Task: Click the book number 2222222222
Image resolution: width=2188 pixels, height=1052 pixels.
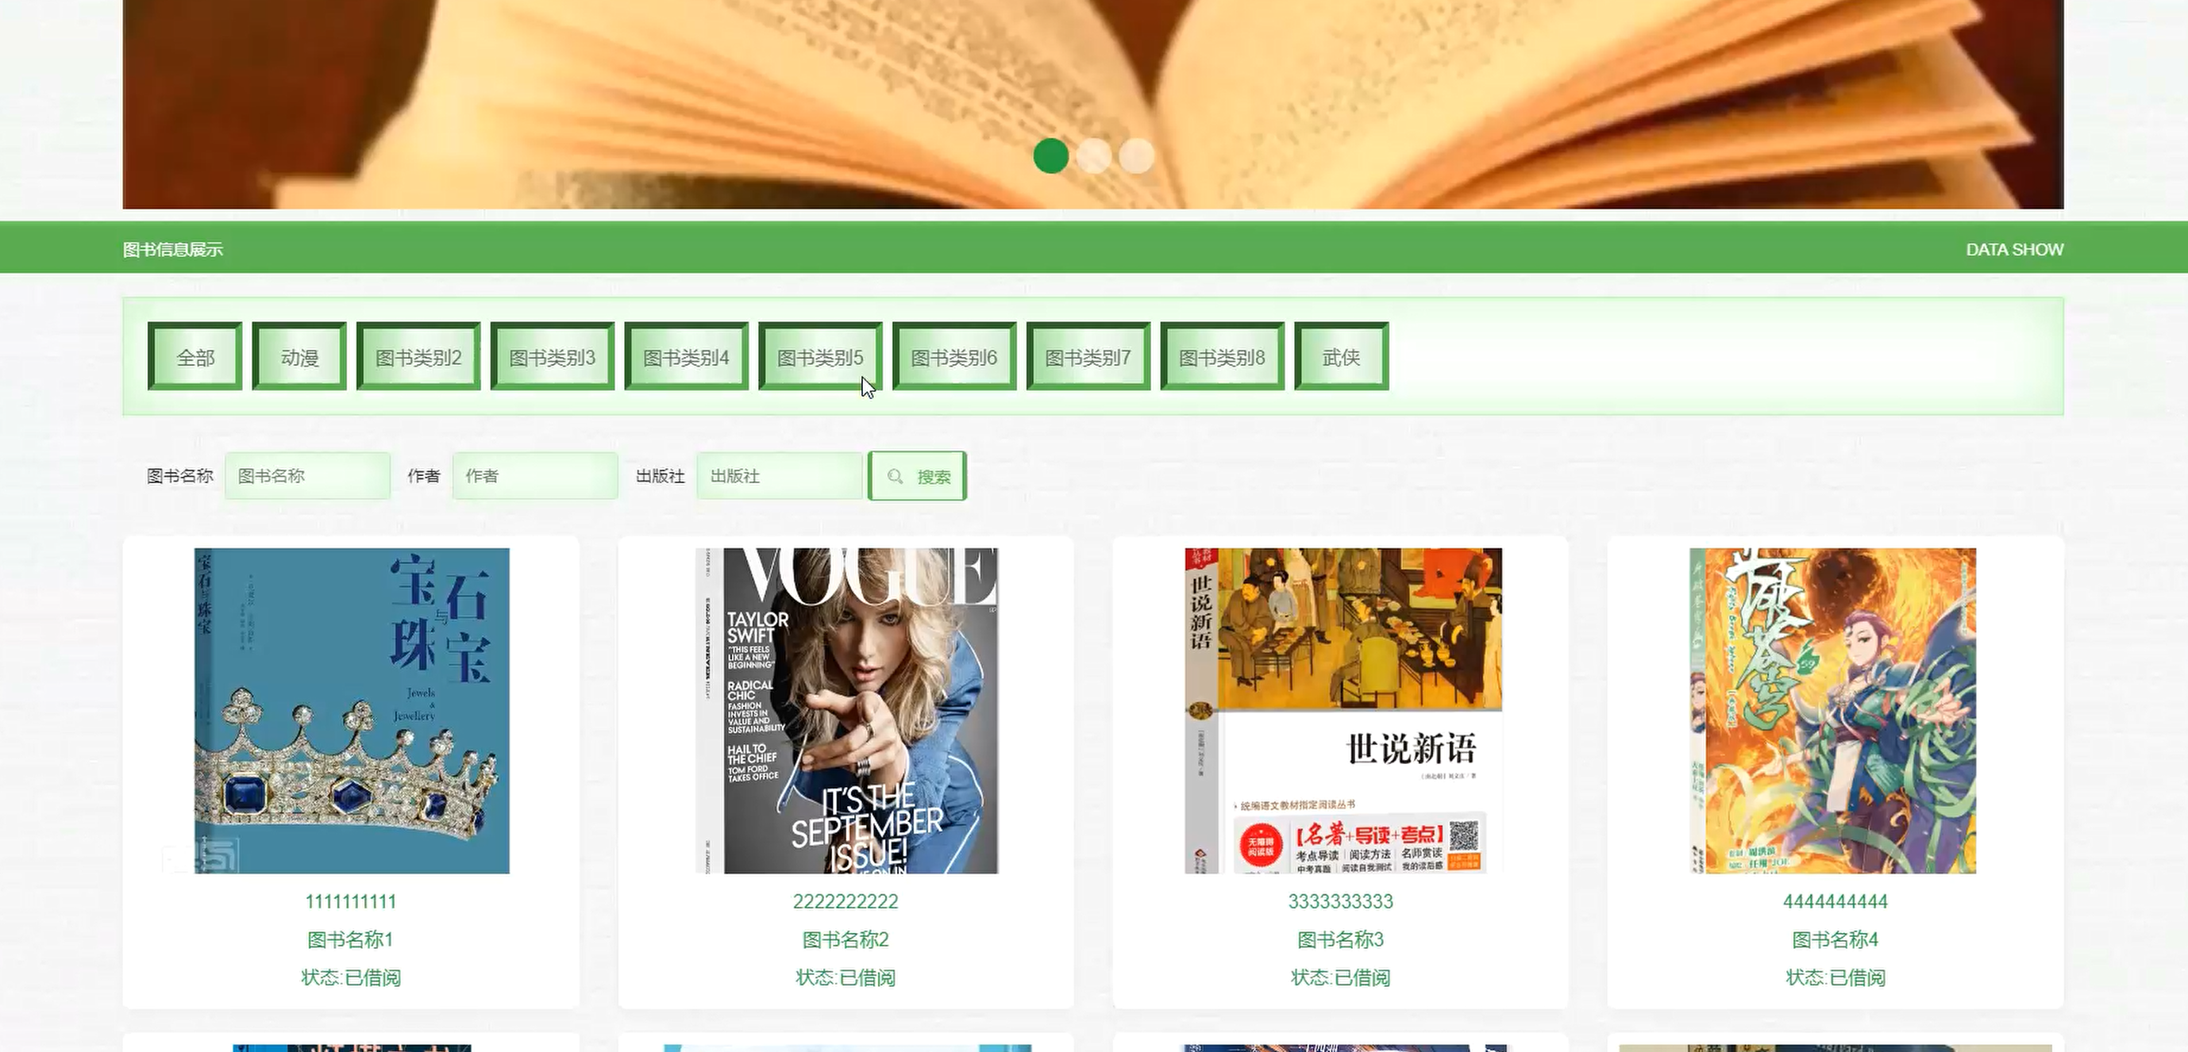Action: click(x=846, y=902)
